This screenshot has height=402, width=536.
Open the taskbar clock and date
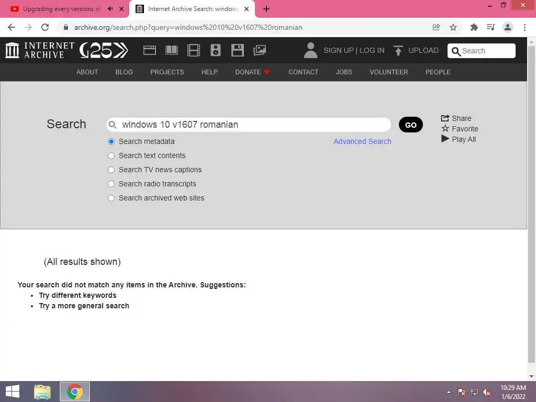coord(513,392)
